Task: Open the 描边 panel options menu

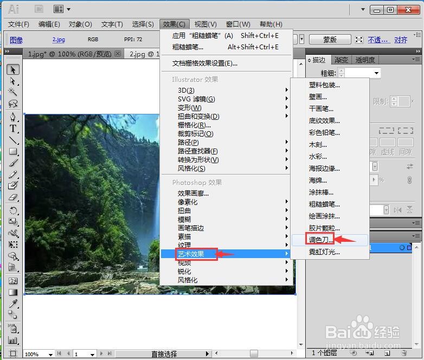Action: [416, 60]
